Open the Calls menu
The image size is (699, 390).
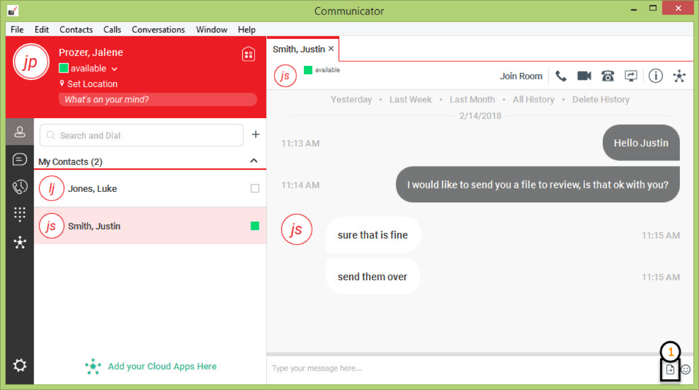click(x=113, y=29)
